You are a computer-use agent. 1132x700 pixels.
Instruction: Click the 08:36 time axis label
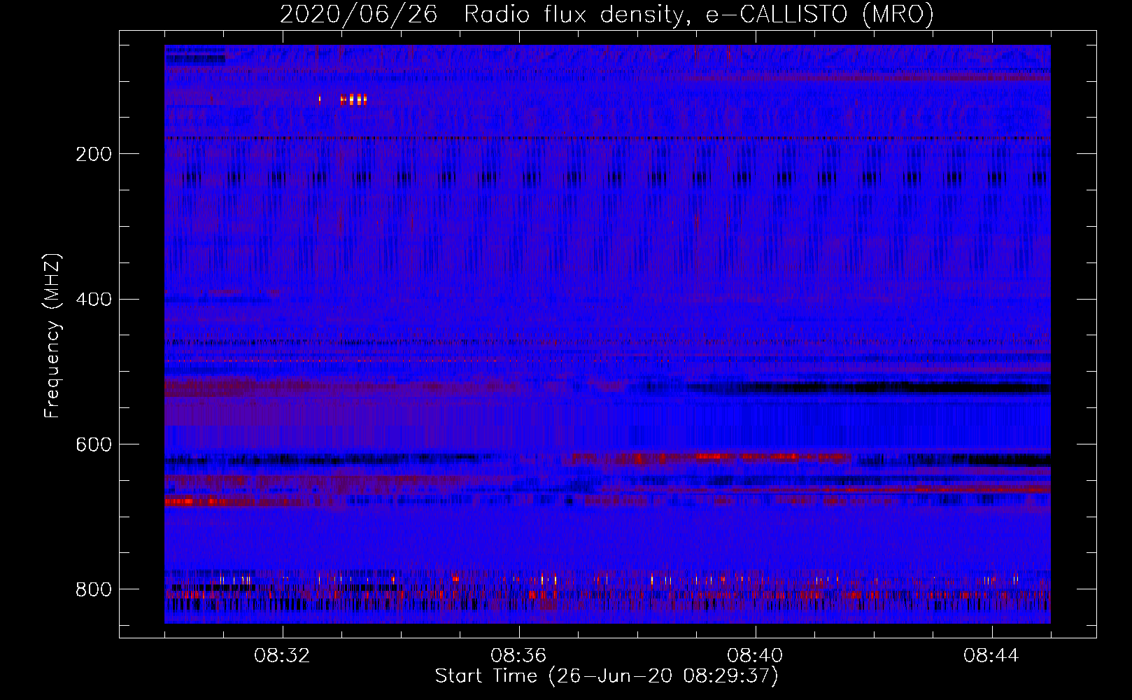coord(518,656)
